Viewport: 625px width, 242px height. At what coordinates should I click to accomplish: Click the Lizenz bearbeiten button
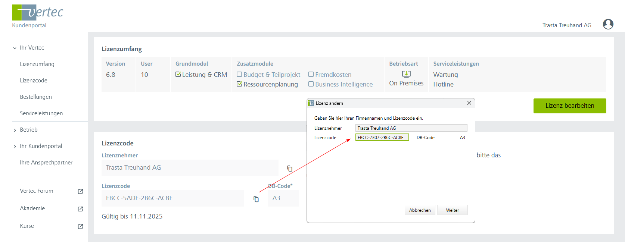point(570,106)
